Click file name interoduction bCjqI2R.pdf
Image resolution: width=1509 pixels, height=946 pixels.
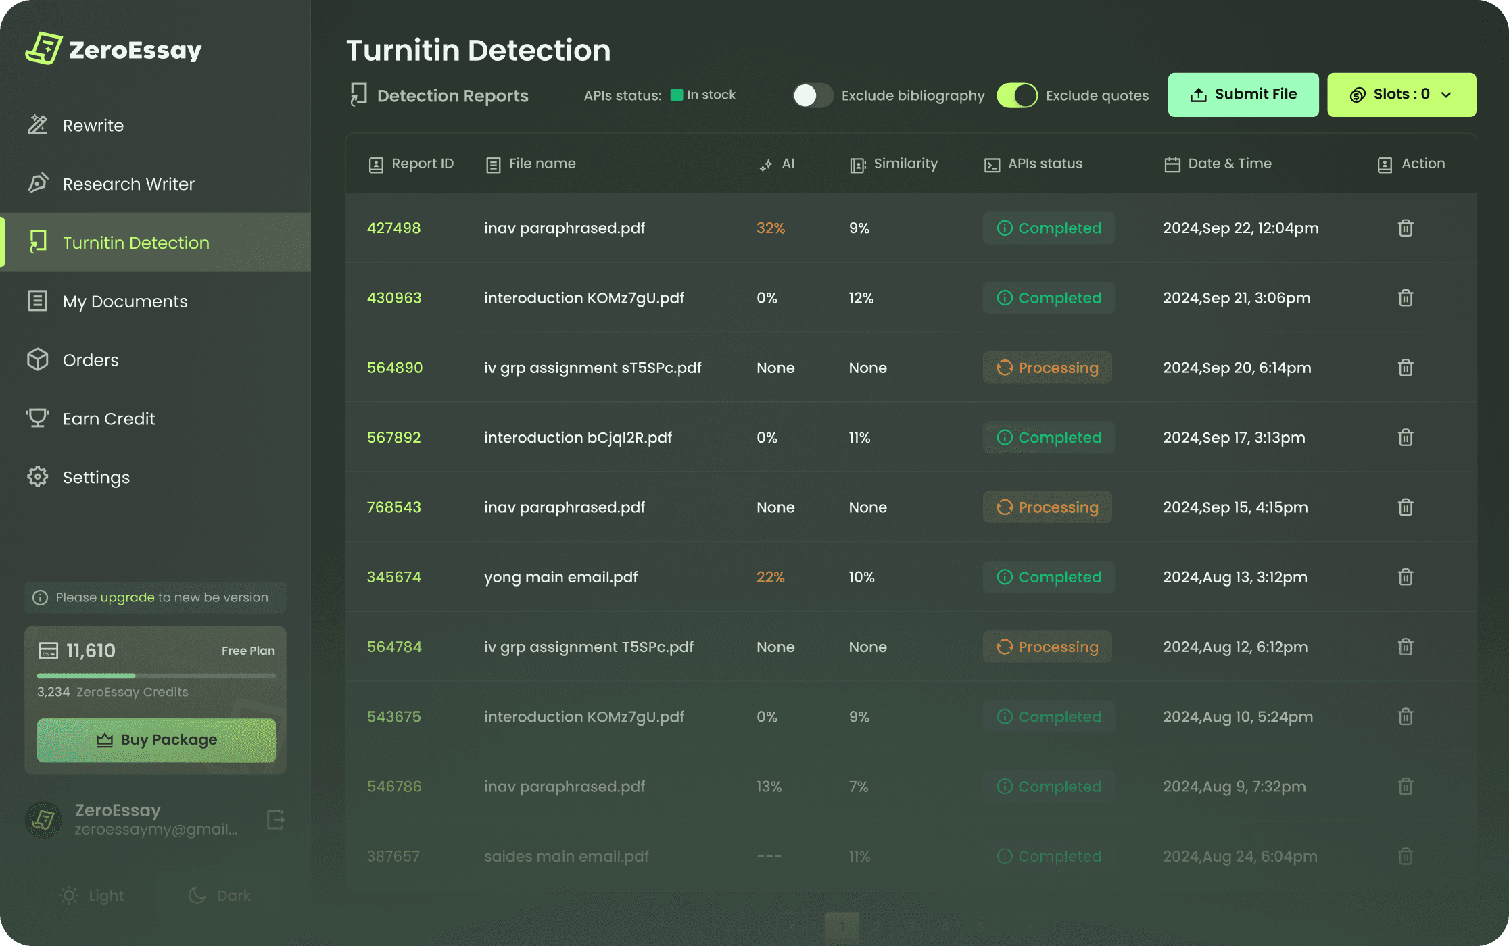(578, 438)
